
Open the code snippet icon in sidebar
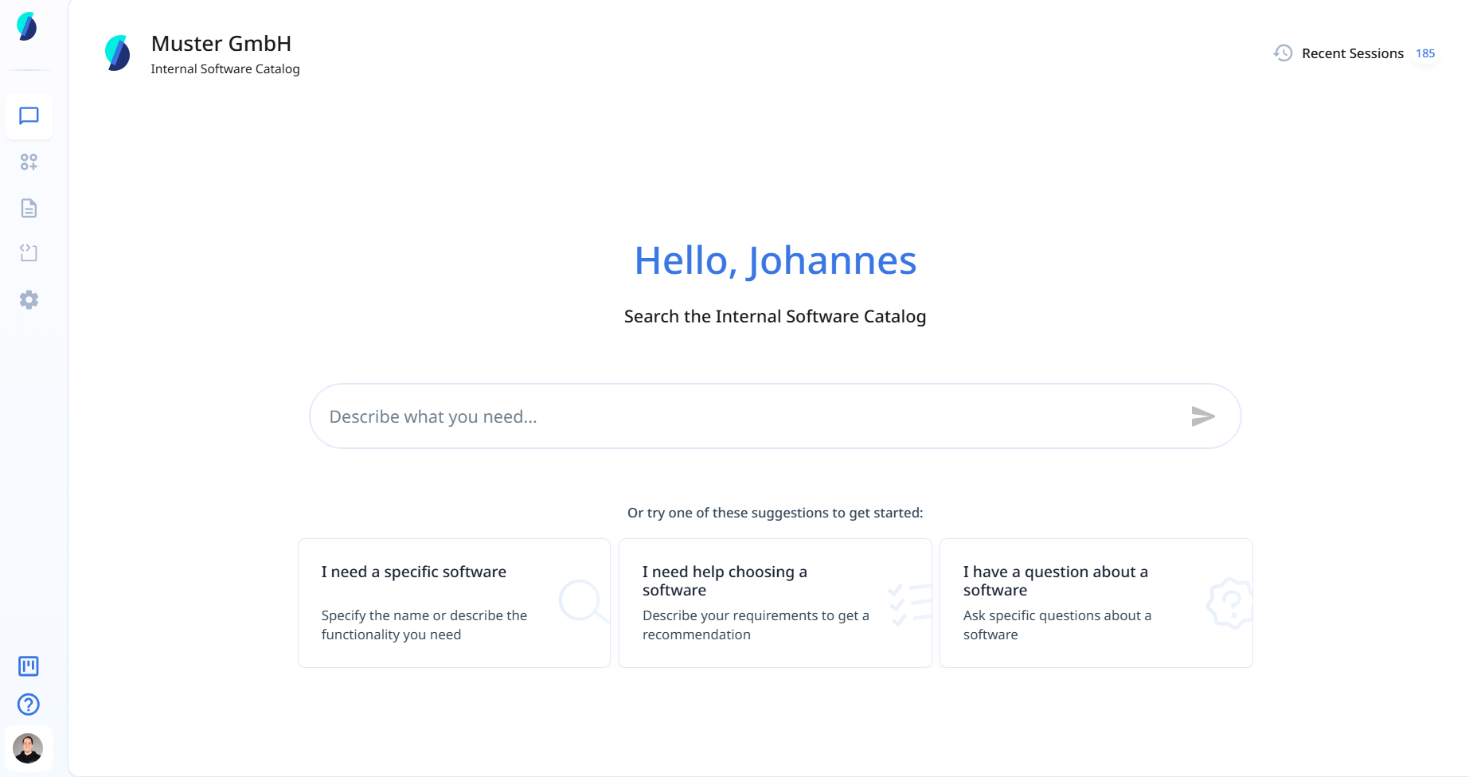click(29, 253)
